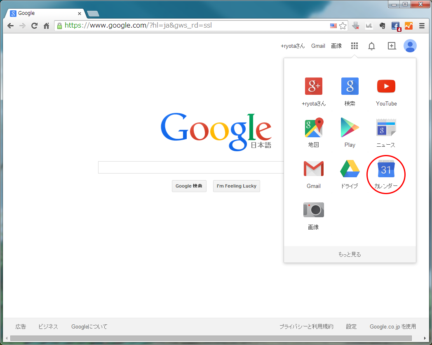Click the green SSL padlock icon
432x345 pixels.
[x=59, y=26]
